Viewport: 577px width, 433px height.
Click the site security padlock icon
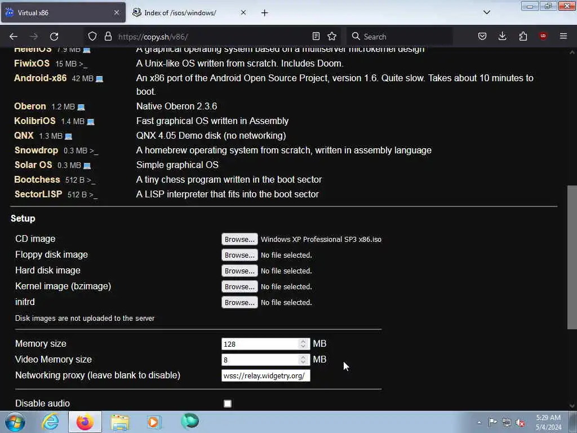(108, 37)
